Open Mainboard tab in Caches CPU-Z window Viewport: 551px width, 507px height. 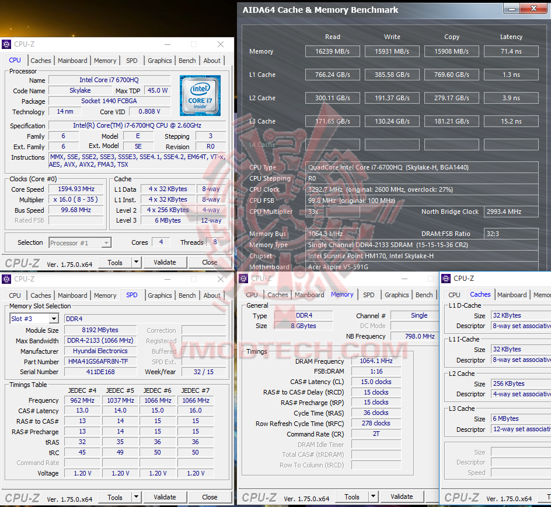[x=512, y=295]
